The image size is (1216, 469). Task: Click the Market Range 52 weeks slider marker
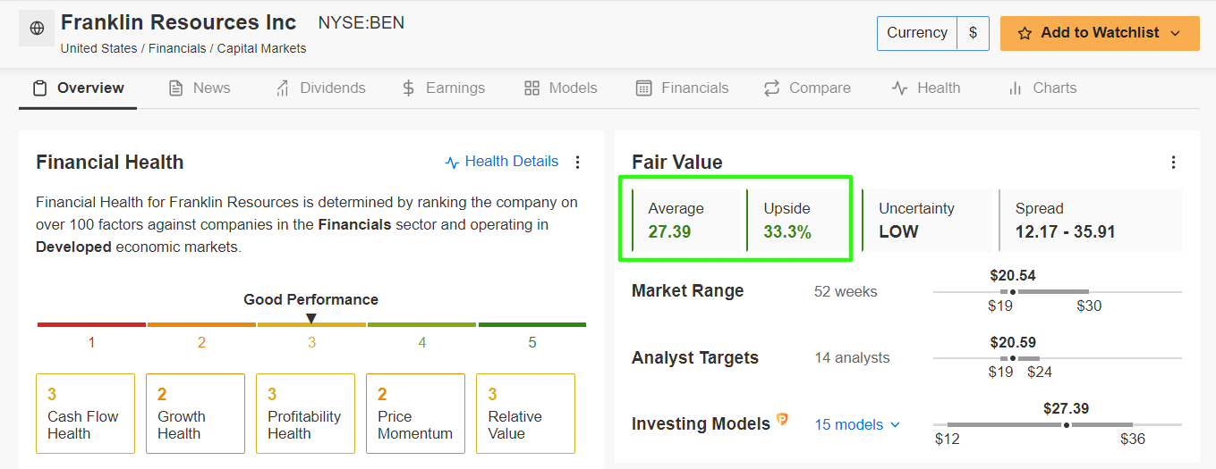coord(1013,291)
